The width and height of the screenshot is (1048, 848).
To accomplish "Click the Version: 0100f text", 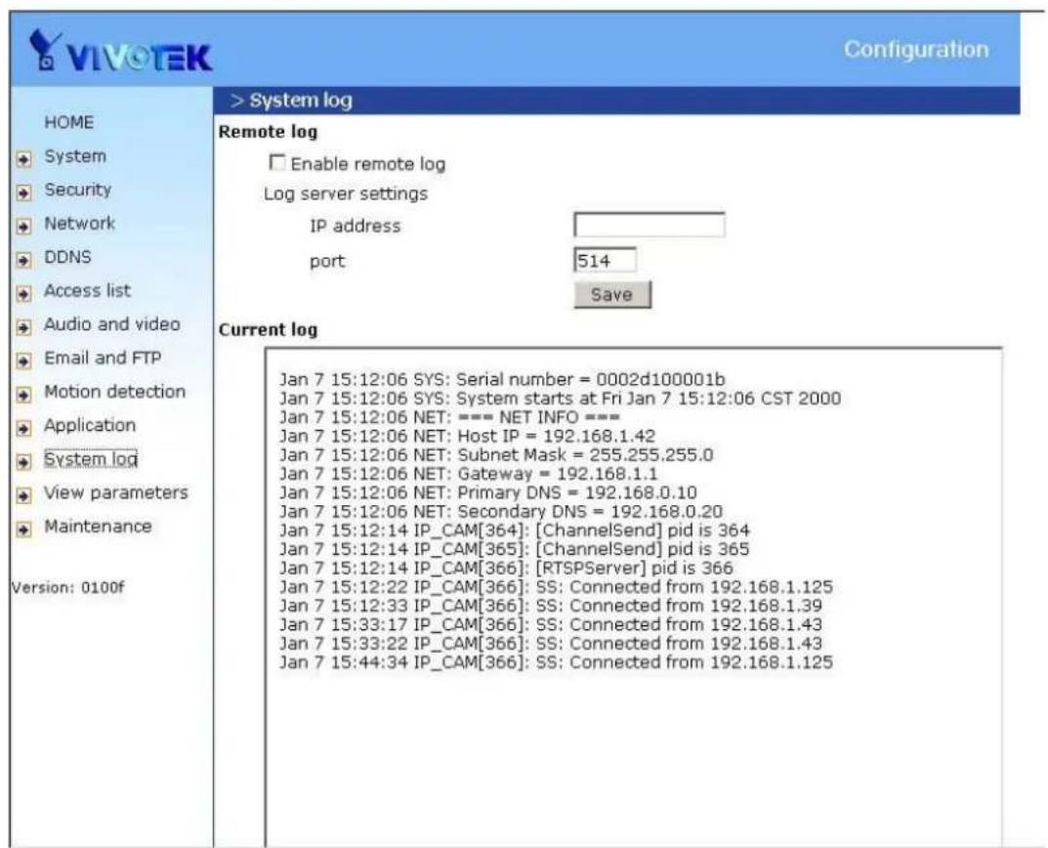I will [x=67, y=588].
